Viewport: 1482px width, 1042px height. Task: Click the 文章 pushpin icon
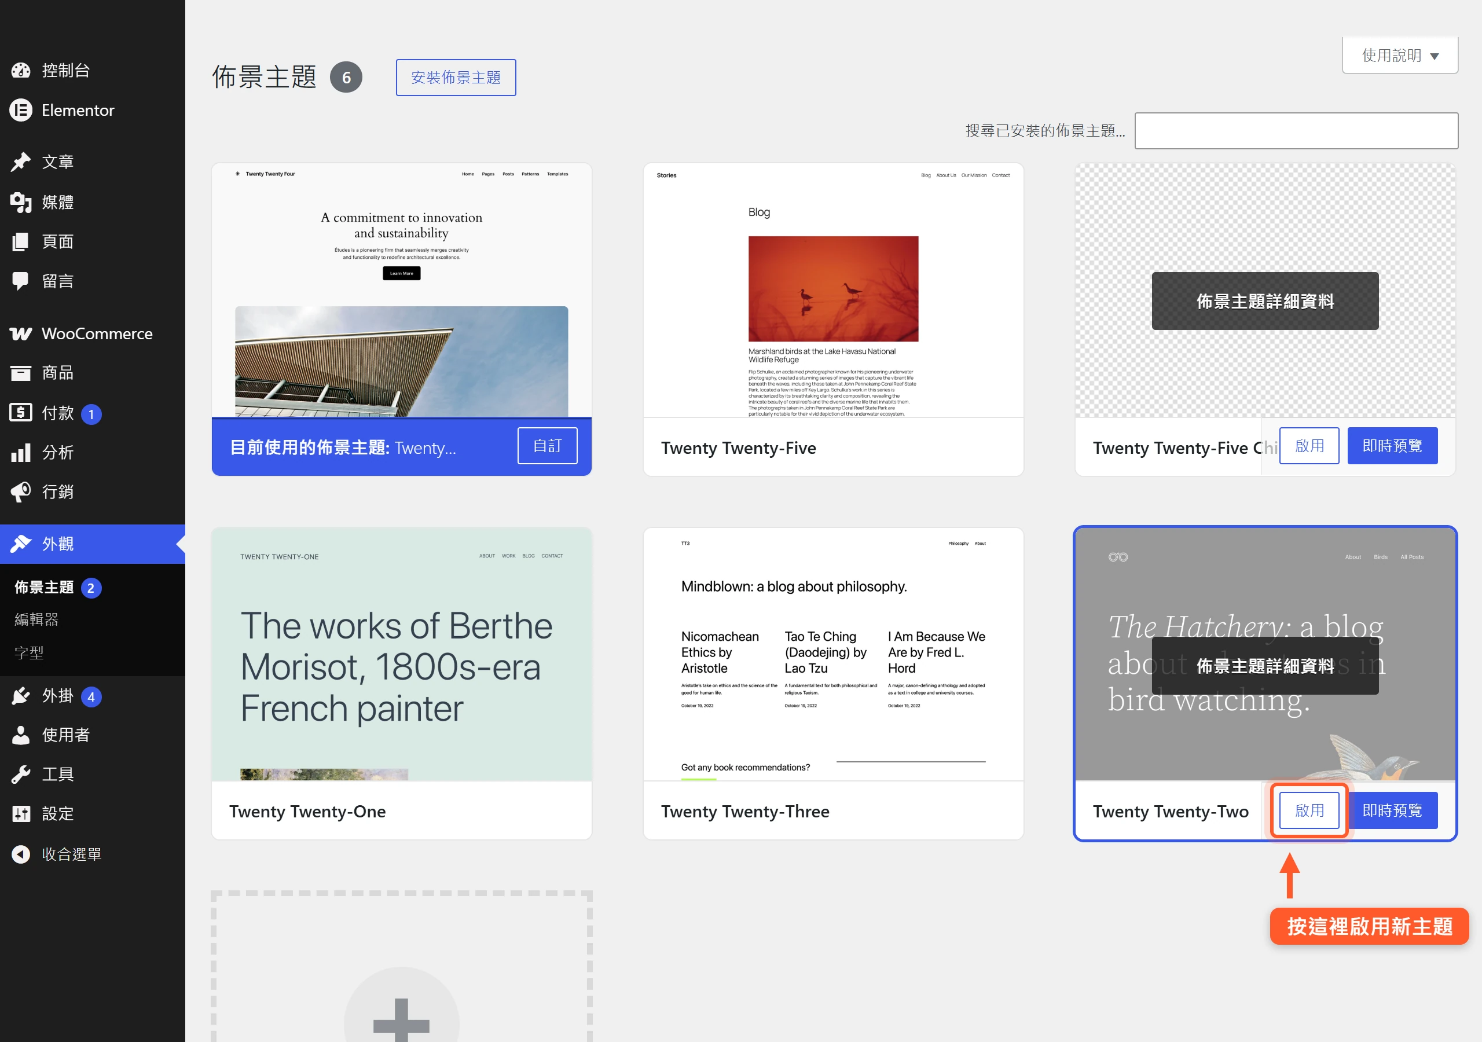21,162
